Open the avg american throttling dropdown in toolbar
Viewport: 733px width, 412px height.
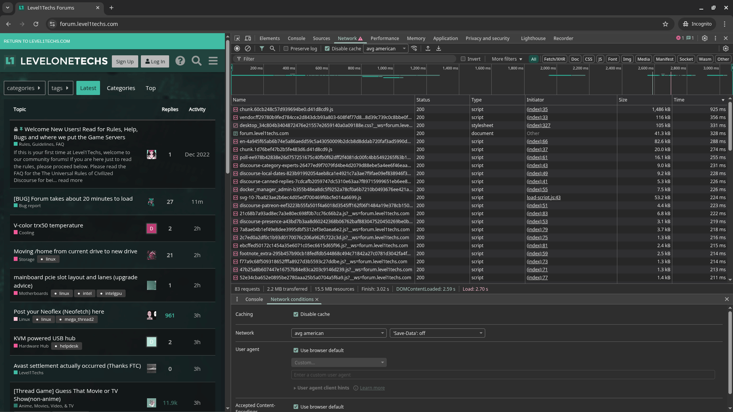(386, 49)
